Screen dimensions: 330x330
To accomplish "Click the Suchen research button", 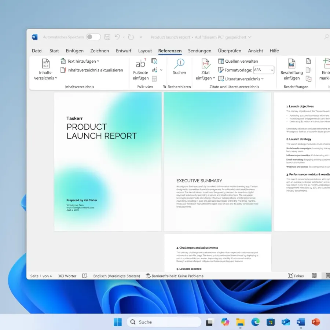I will (x=179, y=67).
